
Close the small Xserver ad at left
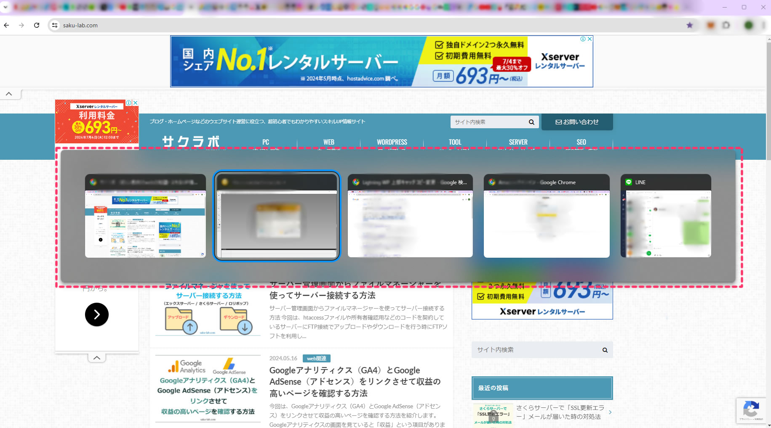(x=136, y=103)
